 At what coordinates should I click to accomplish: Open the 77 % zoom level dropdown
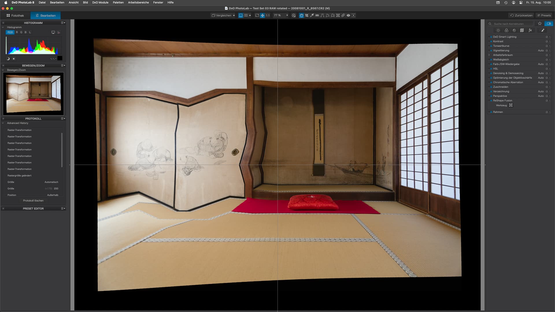pos(287,16)
